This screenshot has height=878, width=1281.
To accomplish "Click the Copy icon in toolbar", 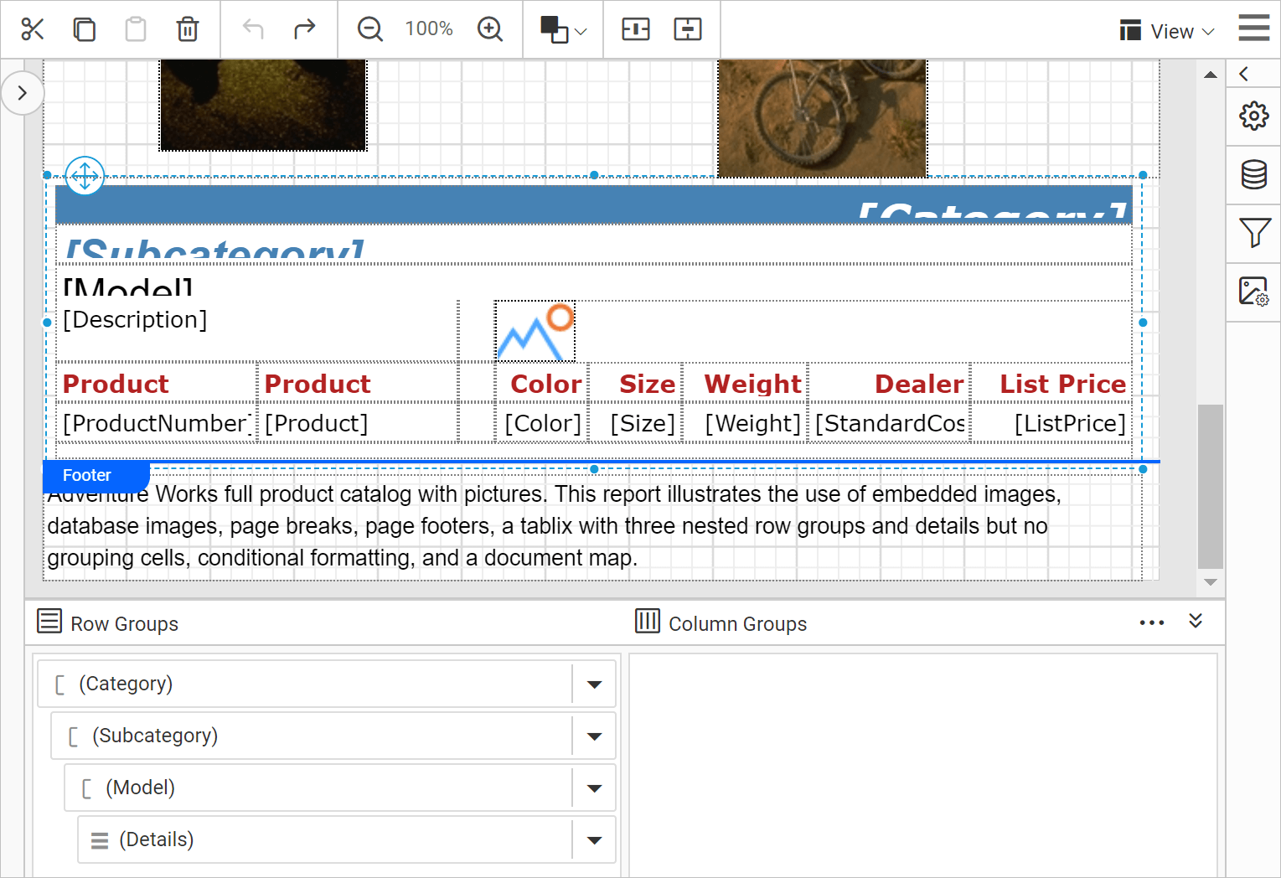I will 84,29.
